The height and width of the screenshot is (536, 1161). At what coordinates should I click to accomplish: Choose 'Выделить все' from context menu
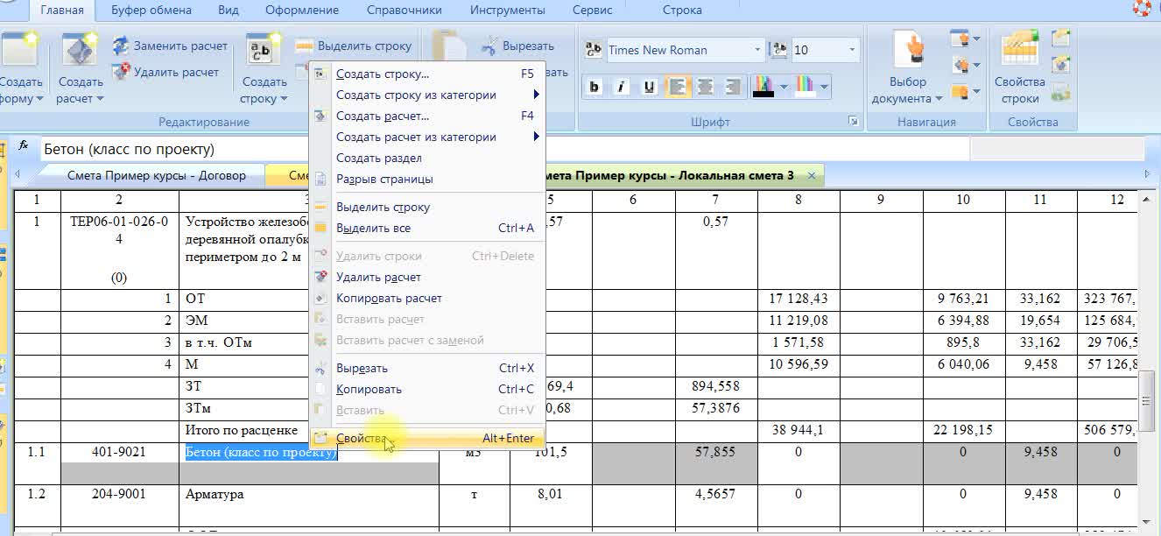tap(426, 228)
